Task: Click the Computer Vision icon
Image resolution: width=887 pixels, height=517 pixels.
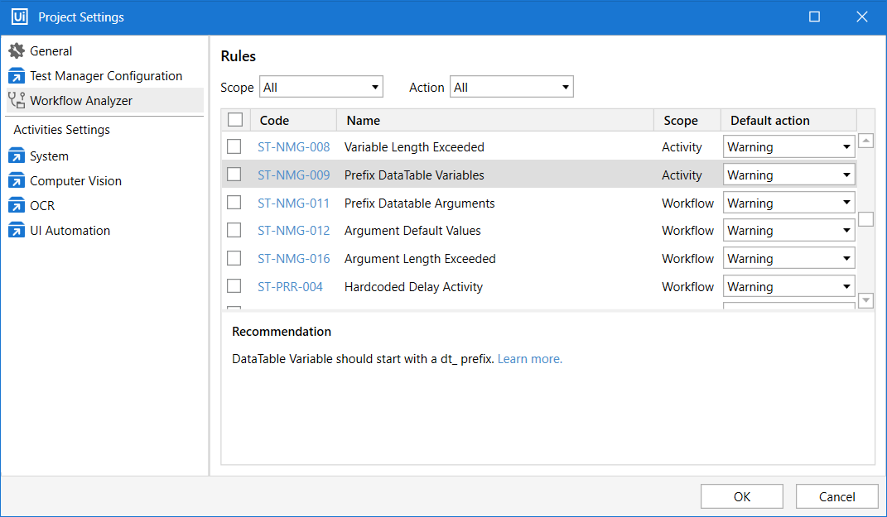Action: 17,181
